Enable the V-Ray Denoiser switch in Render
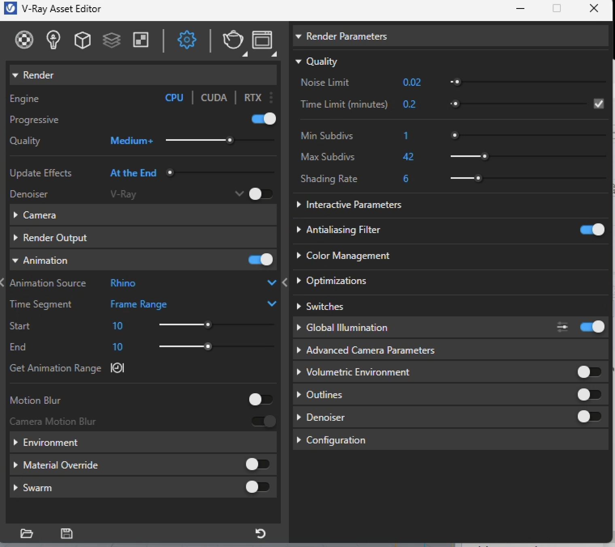Viewport: 615px width, 547px height. [261, 194]
